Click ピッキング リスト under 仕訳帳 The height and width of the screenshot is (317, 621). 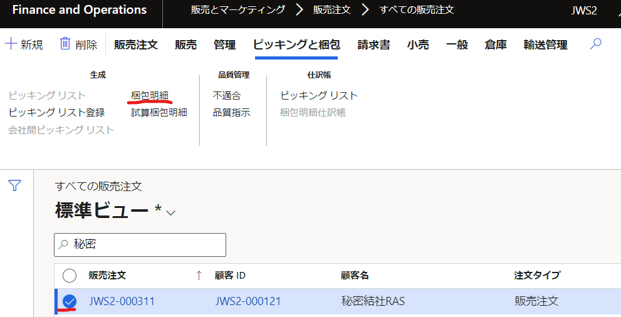[319, 95]
